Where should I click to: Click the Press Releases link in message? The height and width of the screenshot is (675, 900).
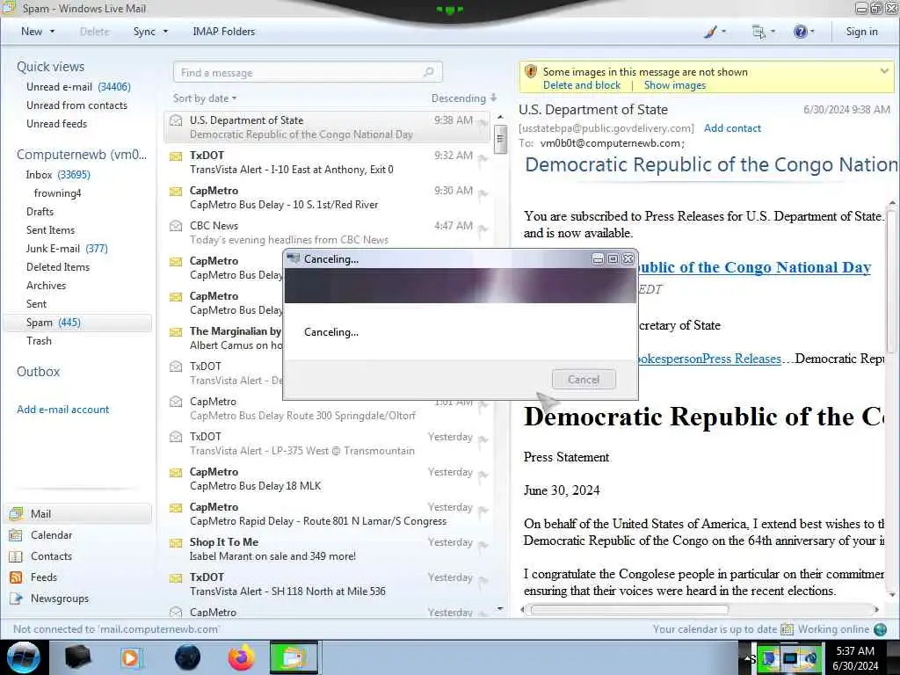[x=741, y=359]
